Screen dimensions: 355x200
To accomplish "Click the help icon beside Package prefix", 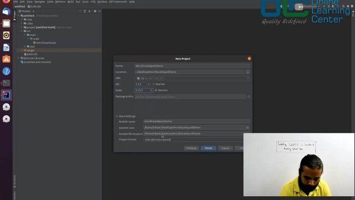I will click(x=249, y=97).
